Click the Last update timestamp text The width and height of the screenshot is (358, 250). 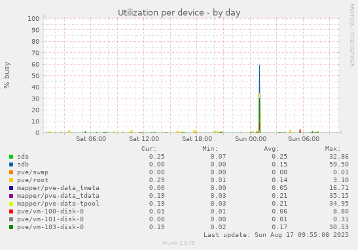[x=276, y=235]
